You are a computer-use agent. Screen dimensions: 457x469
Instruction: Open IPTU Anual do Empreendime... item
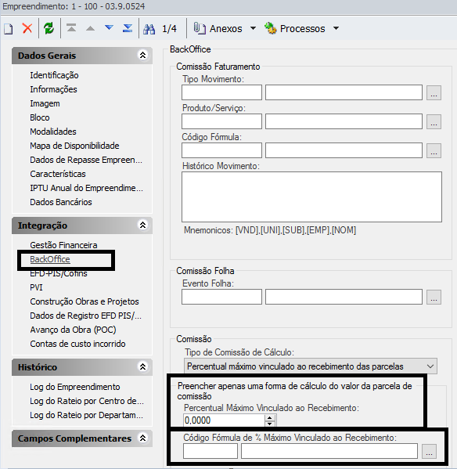86,188
